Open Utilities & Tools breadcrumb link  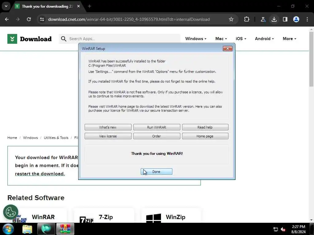(56, 138)
